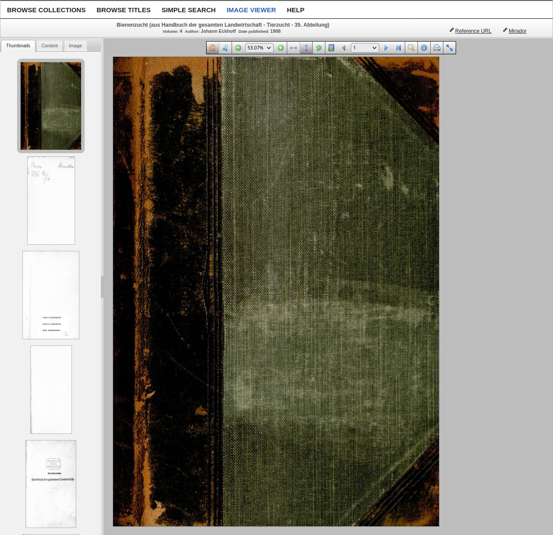Image resolution: width=553 pixels, height=535 pixels.
Task: Select the thumbnail with barcode labels
Action: click(x=51, y=295)
